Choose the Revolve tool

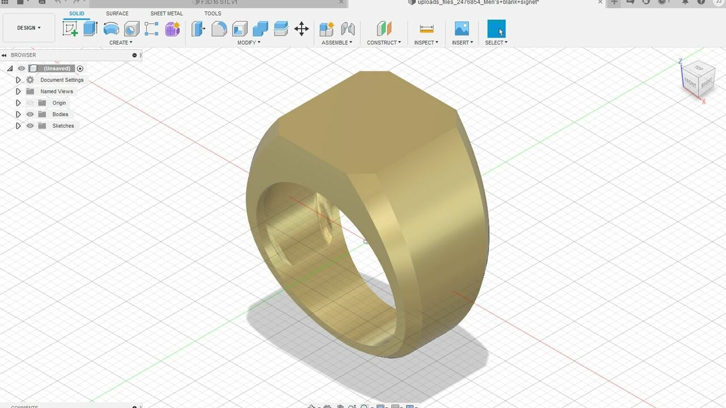tap(111, 28)
